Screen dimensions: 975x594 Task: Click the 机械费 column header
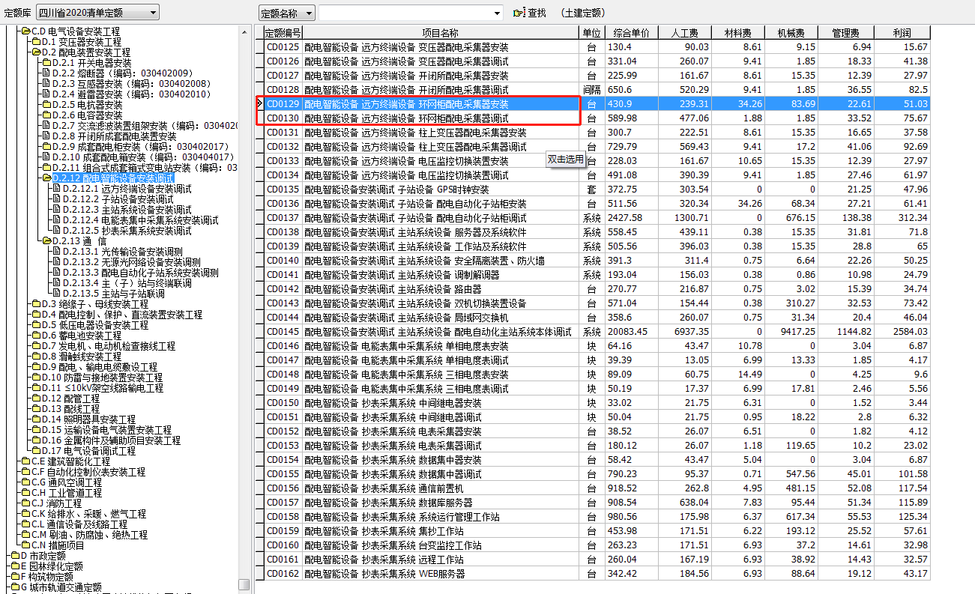click(791, 33)
